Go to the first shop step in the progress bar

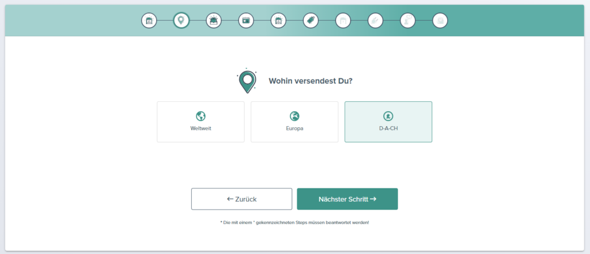coord(149,21)
